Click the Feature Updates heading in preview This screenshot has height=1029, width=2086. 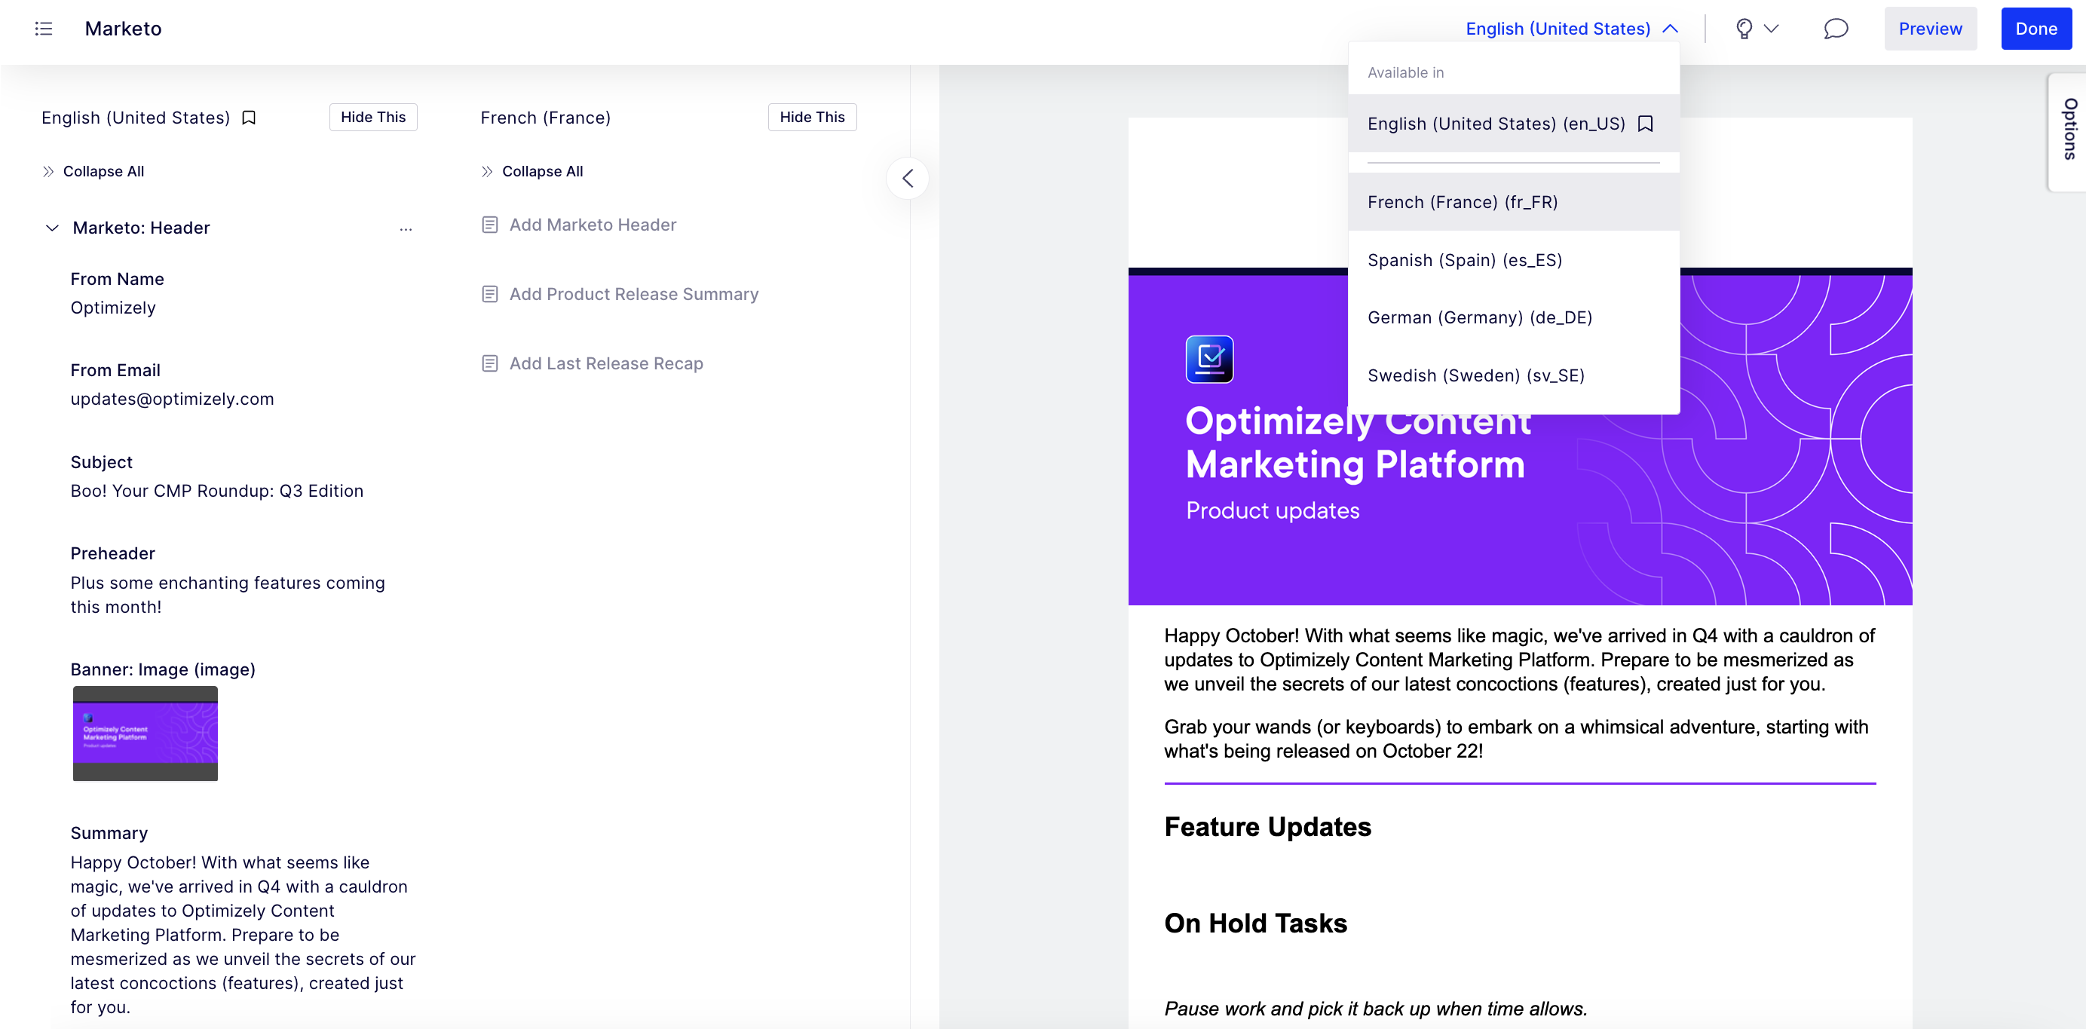pyautogui.click(x=1267, y=827)
